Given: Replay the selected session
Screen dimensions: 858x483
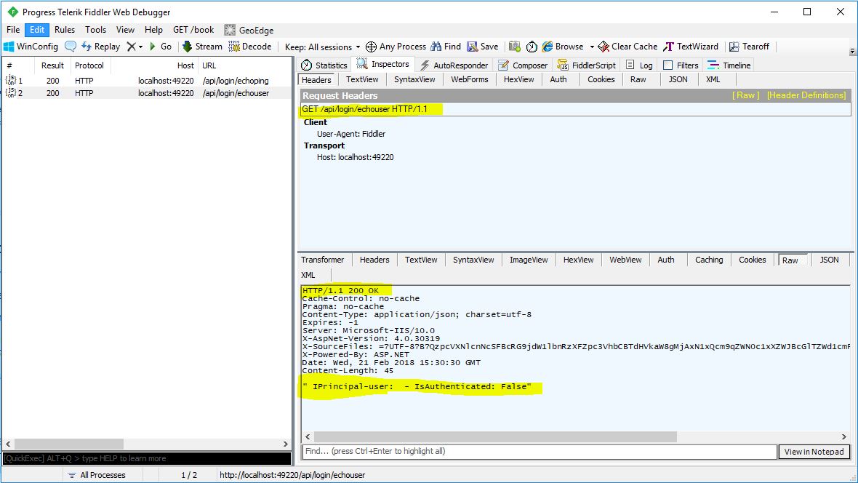Looking at the screenshot, I should 100,47.
